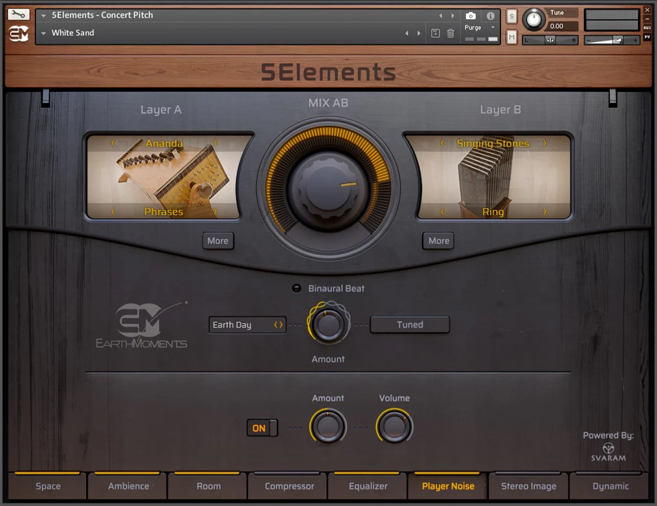Select next Layer A instrument after Ananda
The height and width of the screenshot is (506, 657).
click(216, 143)
